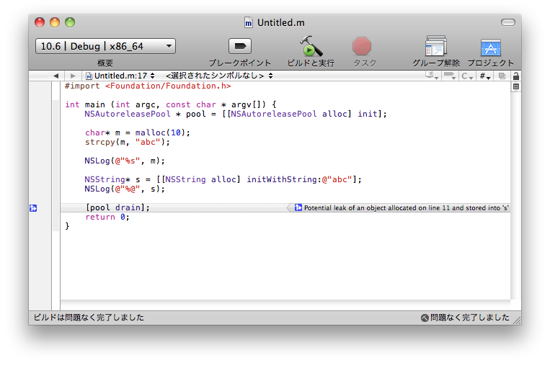Click the Ungroup window icon
This screenshot has height=368, width=550.
point(435,46)
